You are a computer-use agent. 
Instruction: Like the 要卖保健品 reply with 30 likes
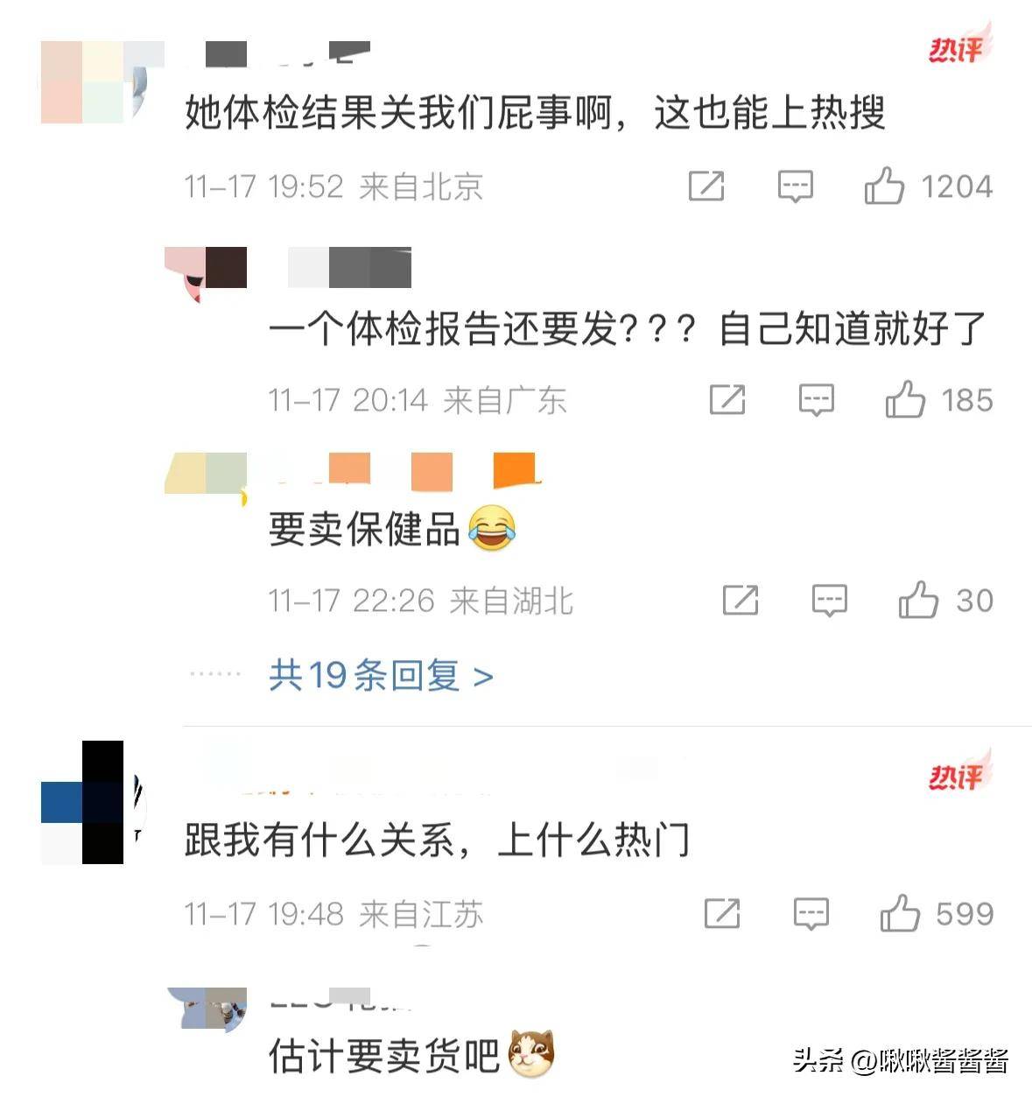coord(919,600)
